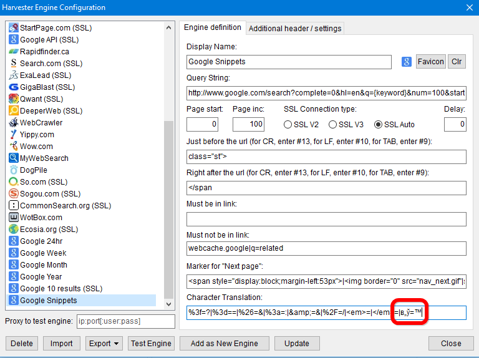The image size is (479, 358).
Task: Open the Export dropdown button
Action: [104, 344]
